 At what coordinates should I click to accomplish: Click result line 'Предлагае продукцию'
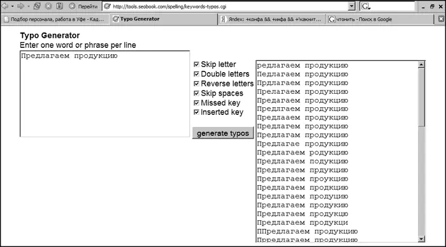pos(303,144)
